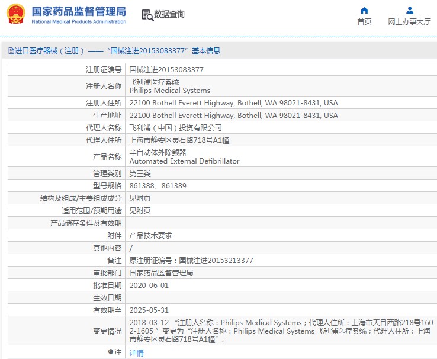Image resolution: width=437 pixels, height=359 pixels.
Task: Click 见附页 in 结构及组成 row
Action: coord(140,198)
